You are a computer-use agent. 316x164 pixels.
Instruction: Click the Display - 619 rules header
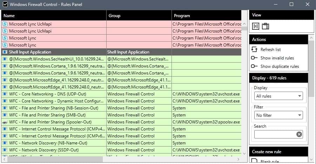tap(278, 78)
